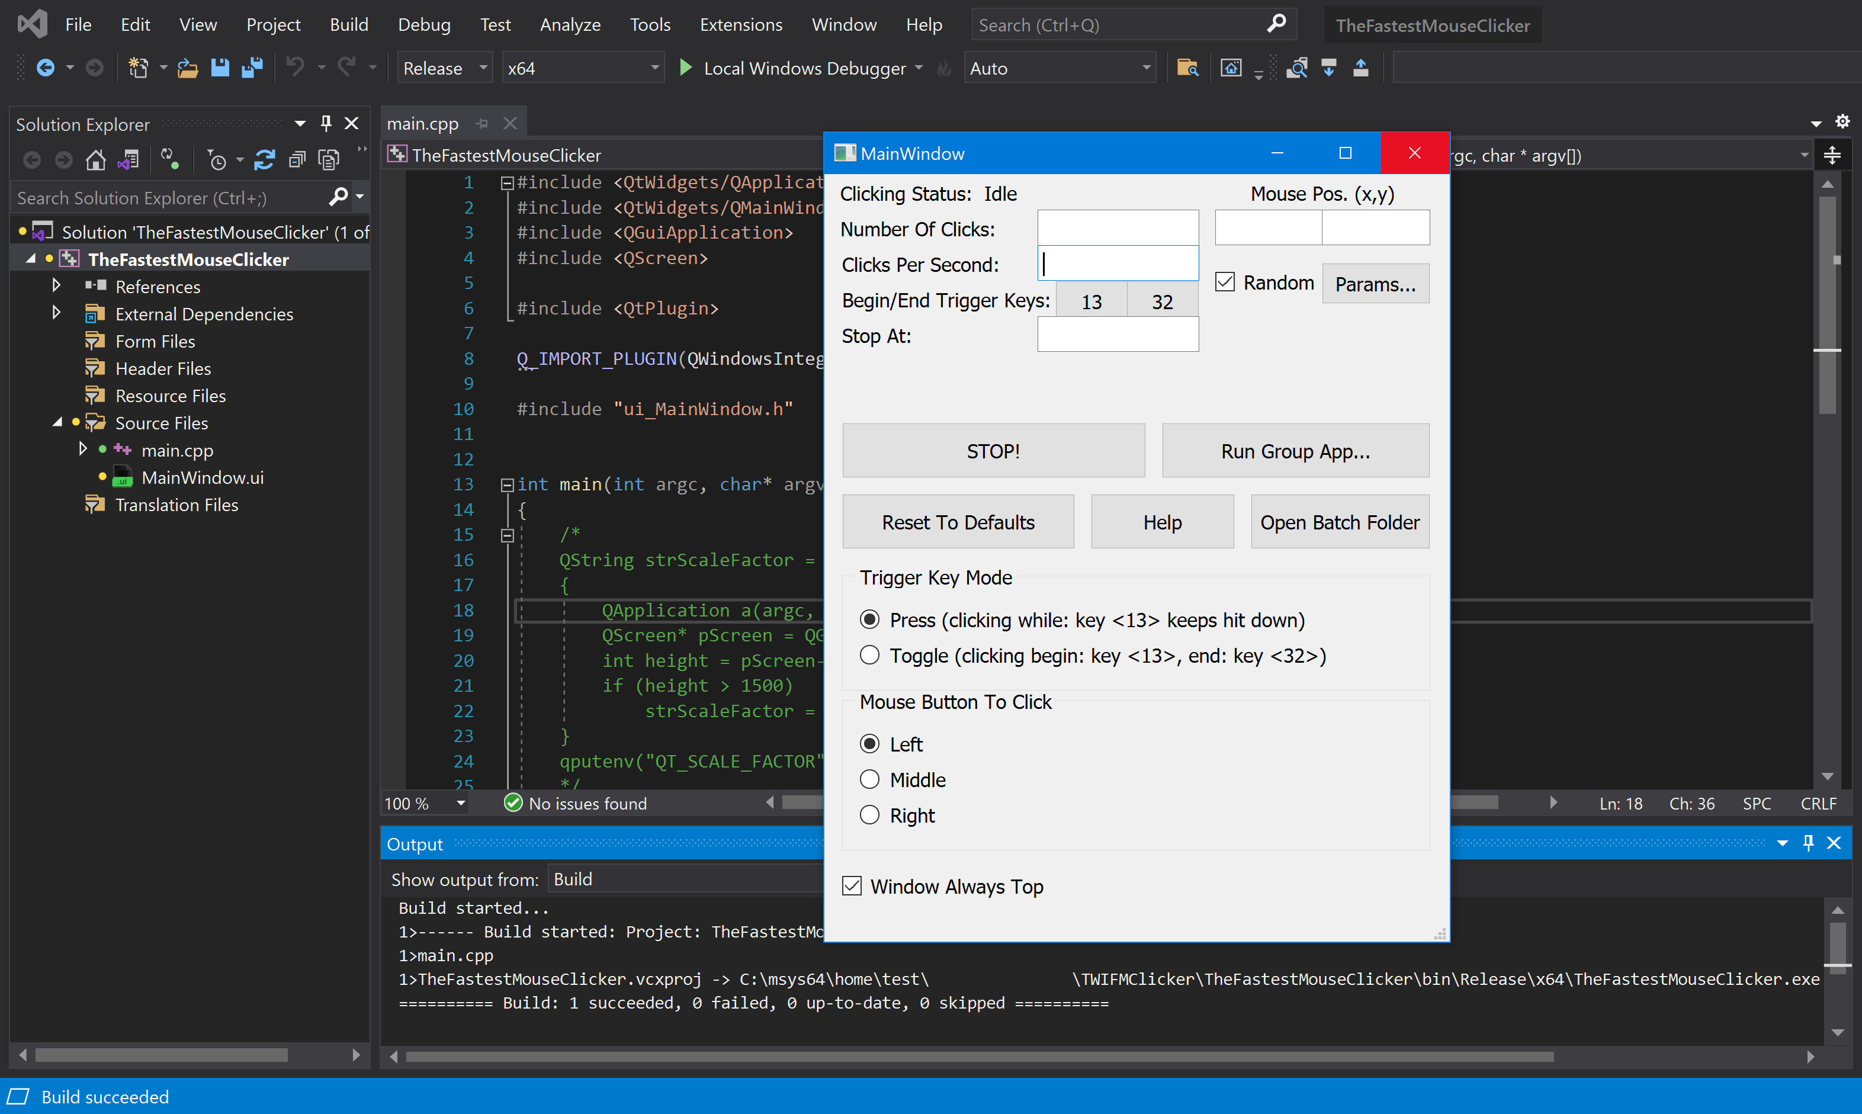This screenshot has height=1114, width=1862.
Task: Click the Open Batch Folder button
Action: 1340,522
